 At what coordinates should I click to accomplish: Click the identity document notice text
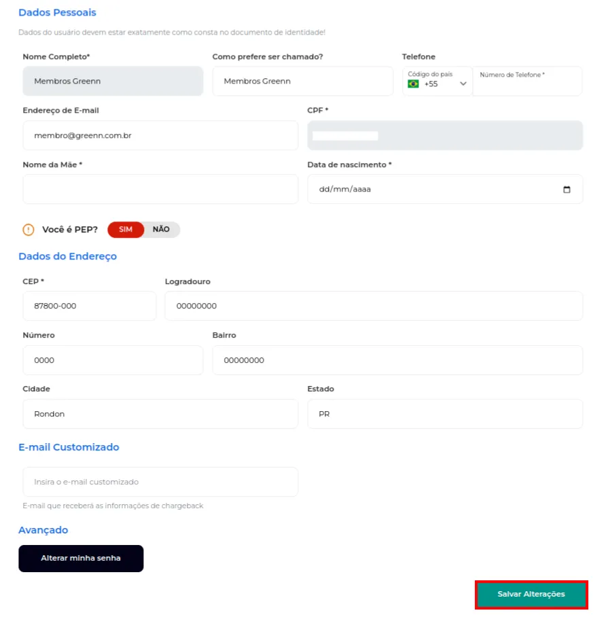coord(172,32)
